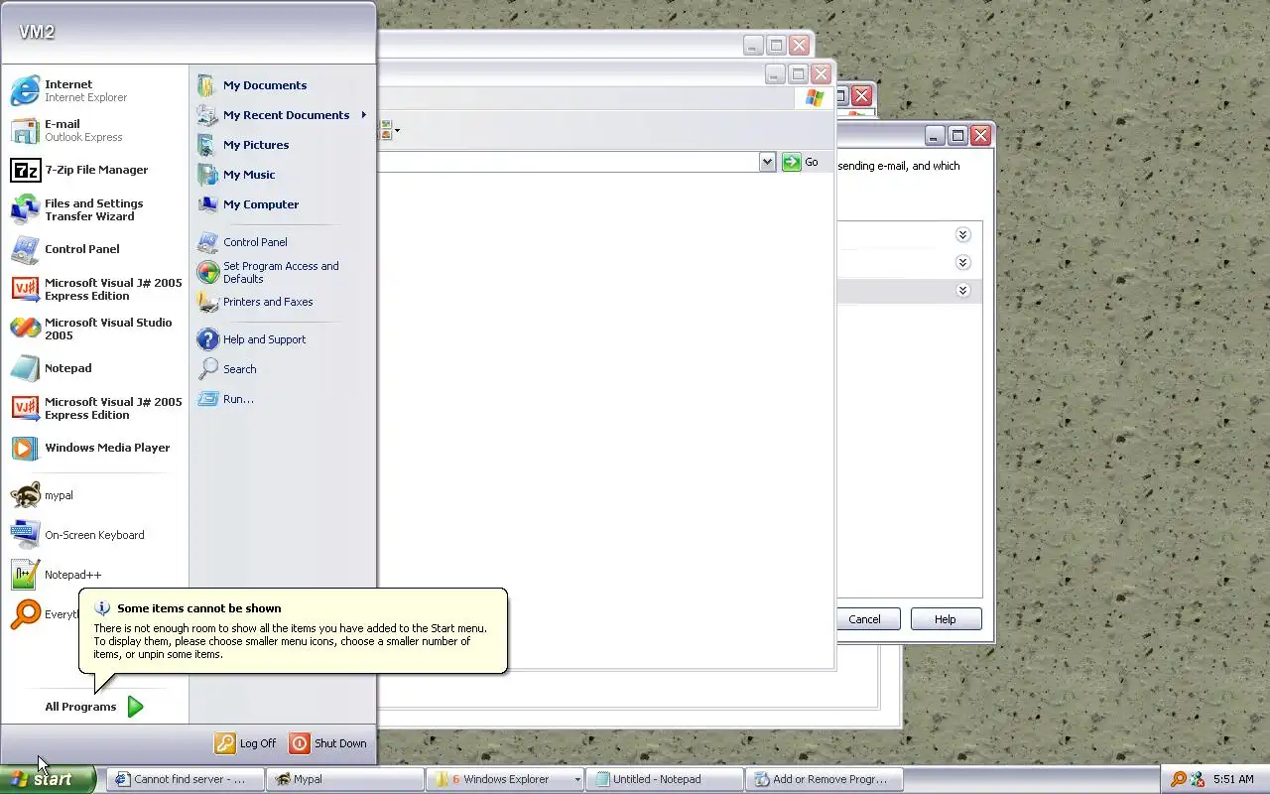Open Microsoft Visual J# 2005 below Notepad

[94, 408]
